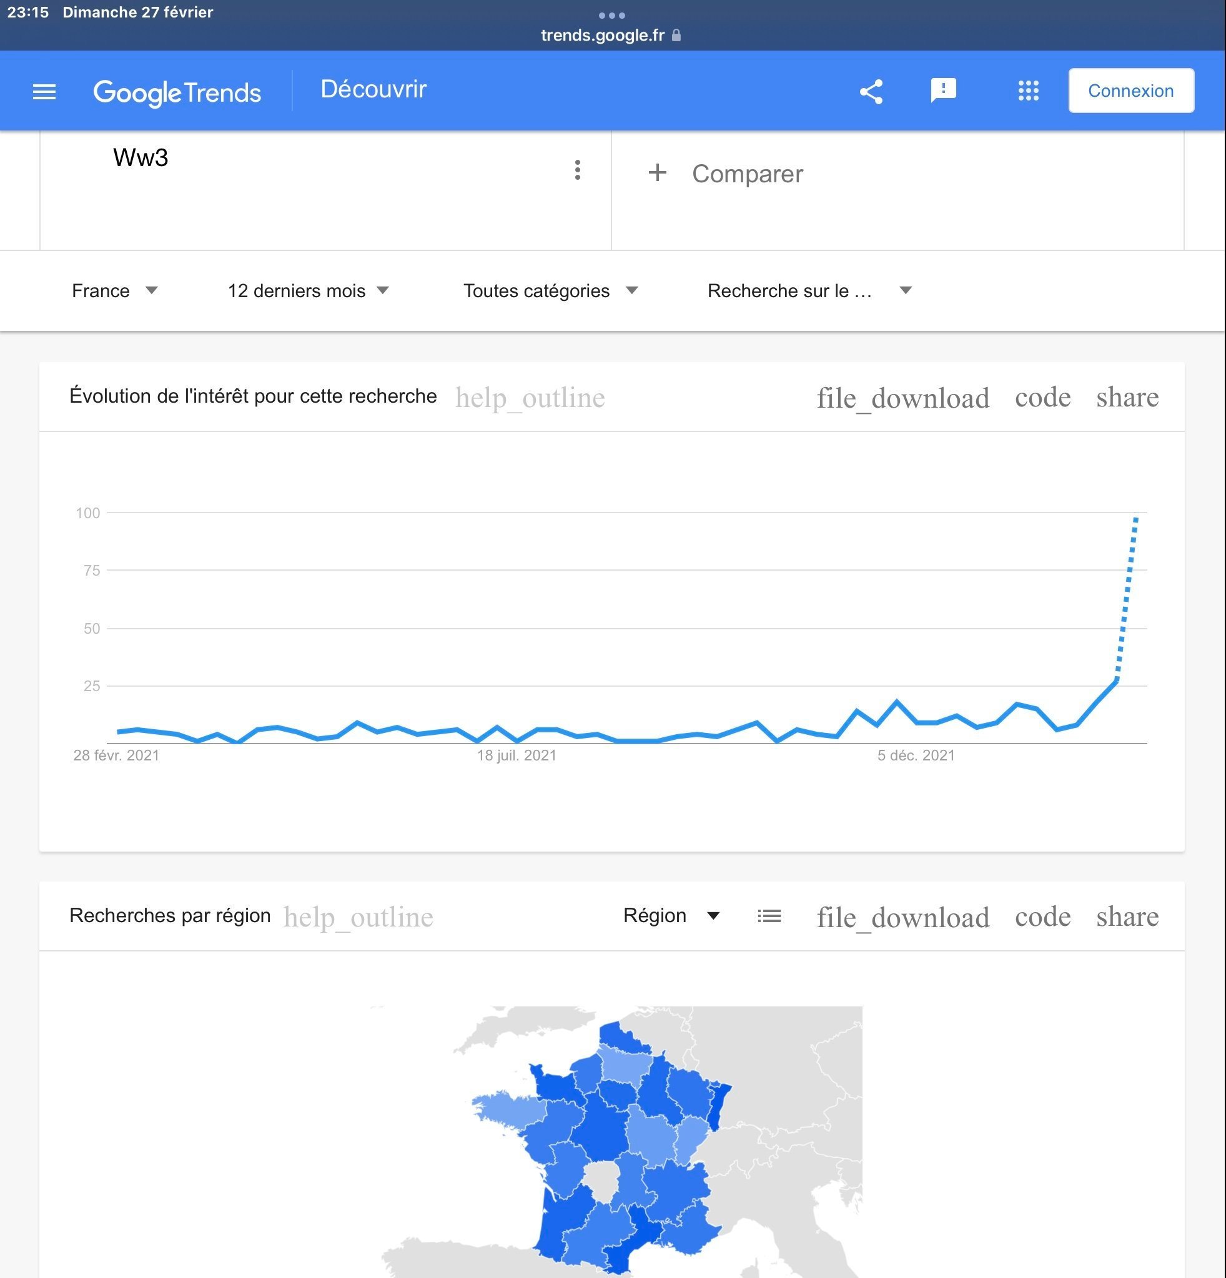Open the 12 derniers mois dropdown
The width and height of the screenshot is (1226, 1278).
(x=308, y=291)
